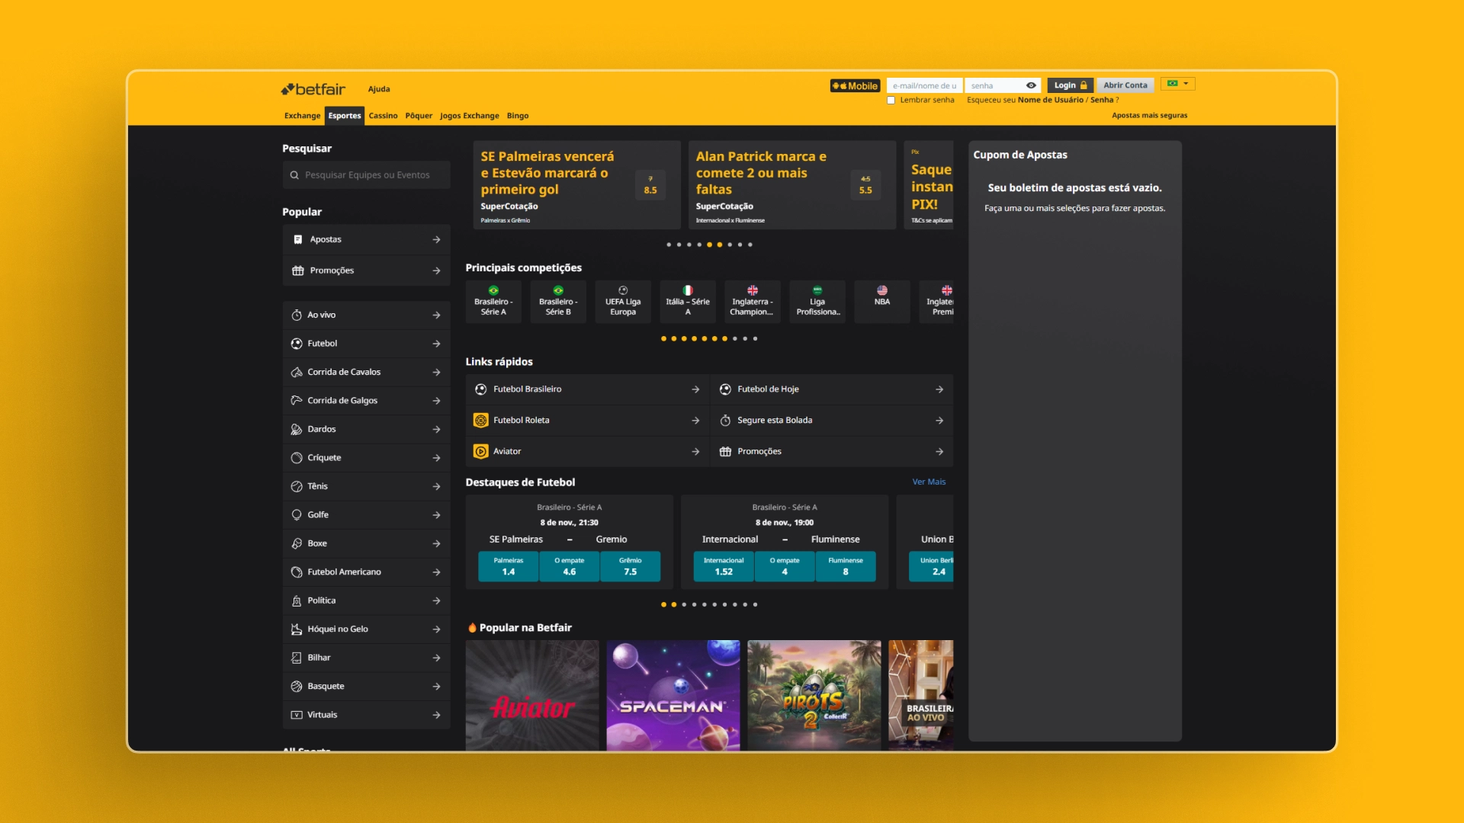This screenshot has height=823, width=1464.
Task: Click the Corrida de Galgos greyhound icon
Action: click(297, 401)
